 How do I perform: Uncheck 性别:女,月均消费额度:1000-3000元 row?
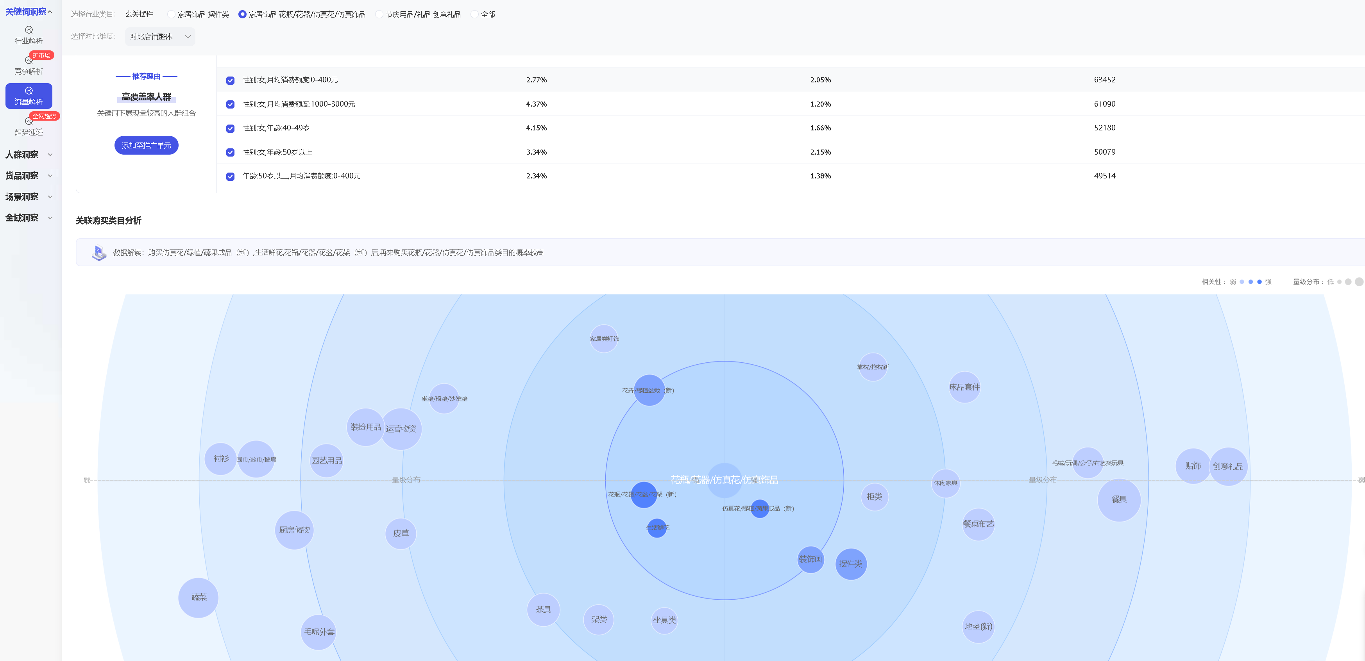pyautogui.click(x=230, y=104)
